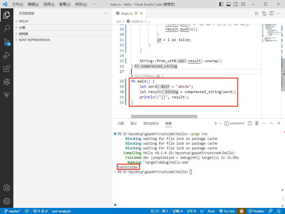Image resolution: width=285 pixels, height=214 pixels.
Task: Open the overflow menu ellipsis in menu bar
Action: click(95, 4)
